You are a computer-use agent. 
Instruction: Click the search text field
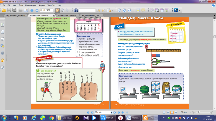coord(87,10)
